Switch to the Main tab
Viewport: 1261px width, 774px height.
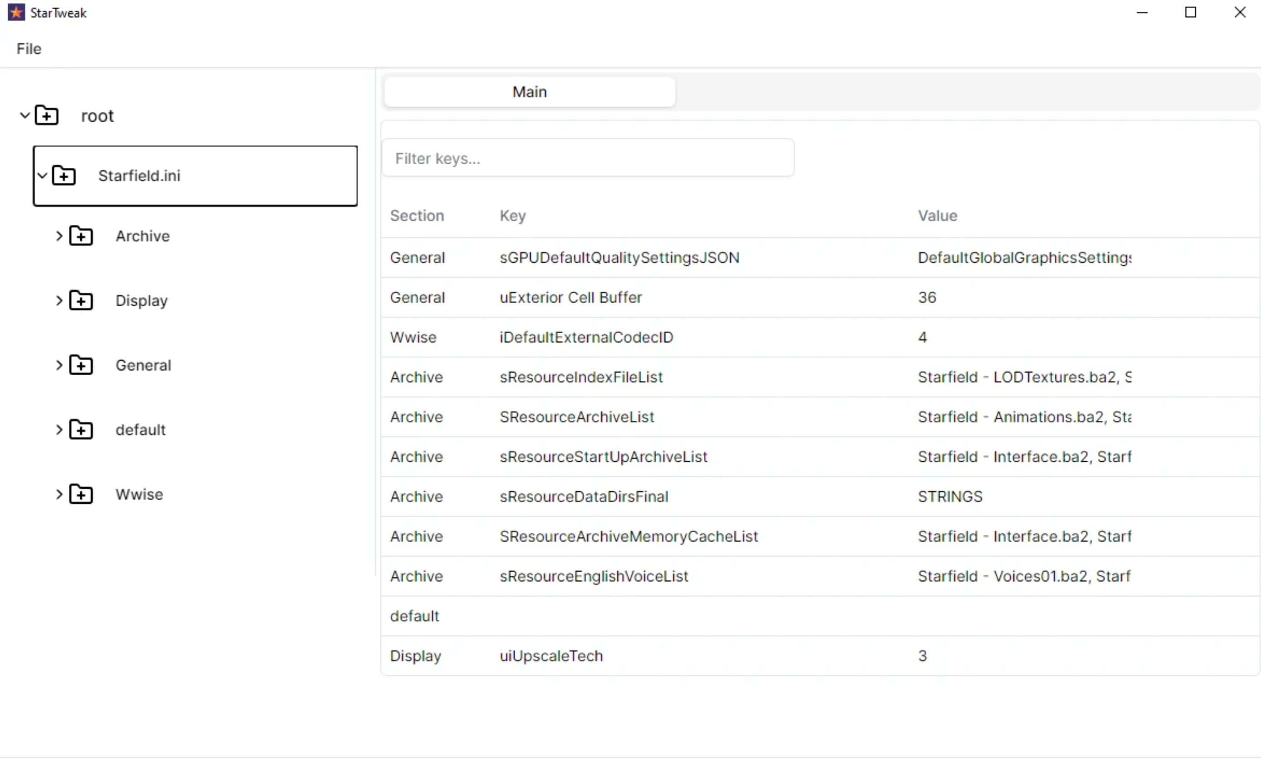point(529,92)
